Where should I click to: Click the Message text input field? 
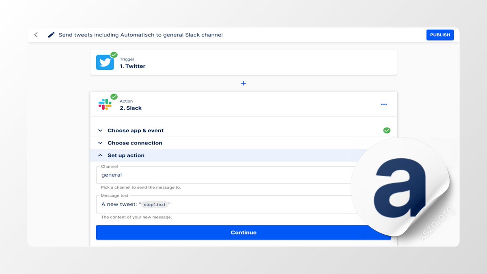[x=223, y=204]
